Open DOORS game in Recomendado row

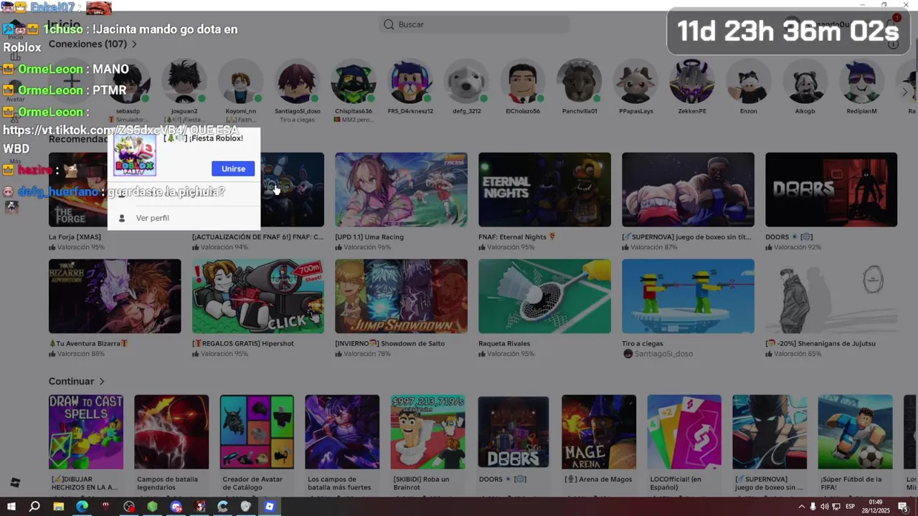click(x=831, y=190)
